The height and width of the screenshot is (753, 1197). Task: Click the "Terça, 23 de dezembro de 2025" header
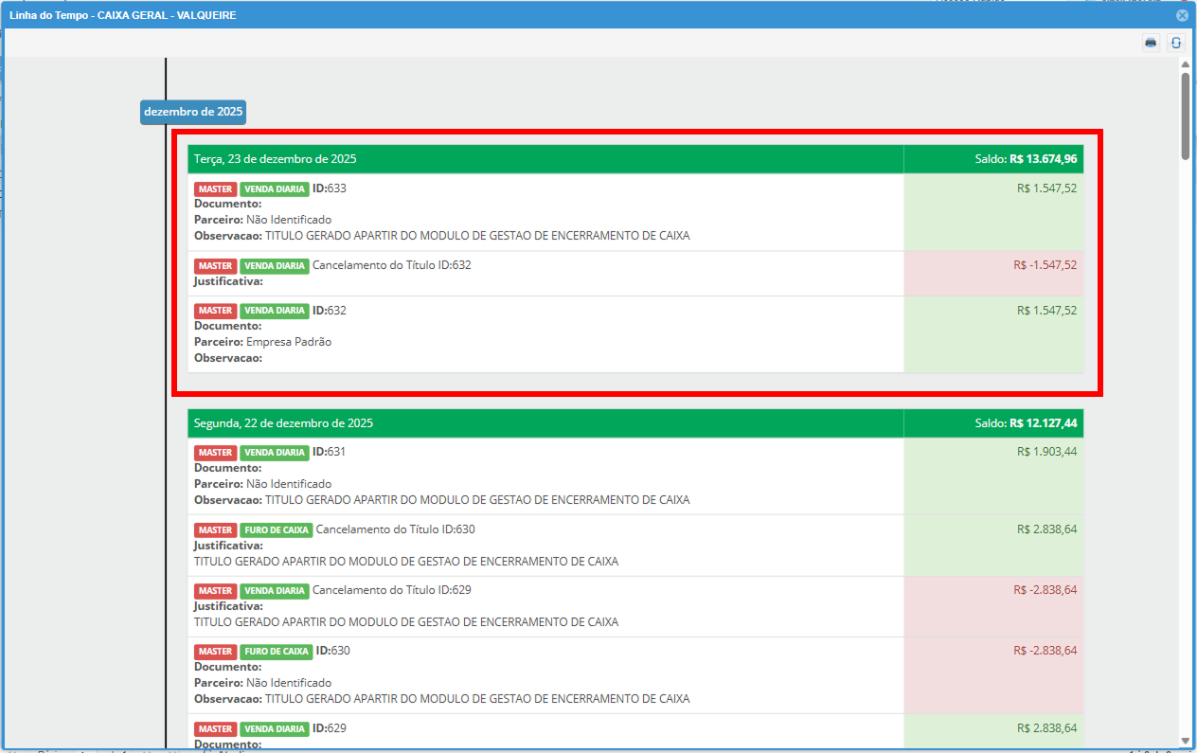[276, 159]
